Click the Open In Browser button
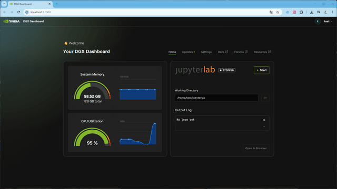337x189 pixels. (x=256, y=148)
